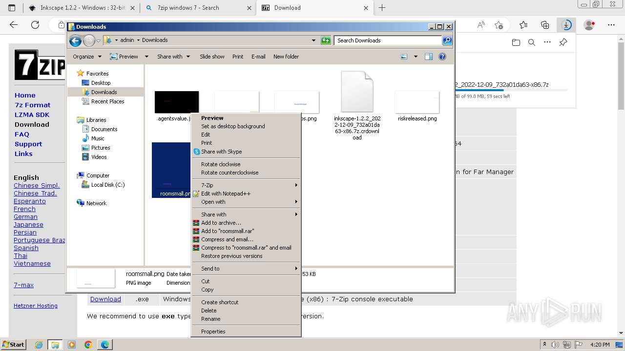Click the Hetzner Hosting link
Image resolution: width=625 pixels, height=351 pixels.
point(36,306)
